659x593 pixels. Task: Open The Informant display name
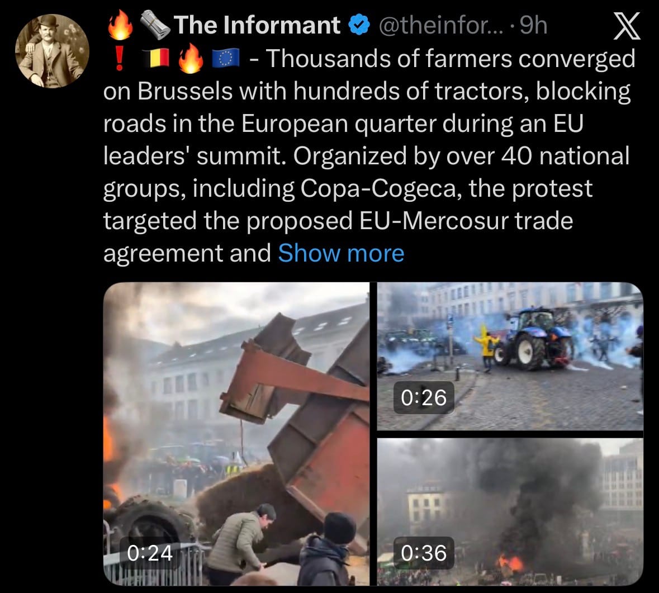click(257, 25)
